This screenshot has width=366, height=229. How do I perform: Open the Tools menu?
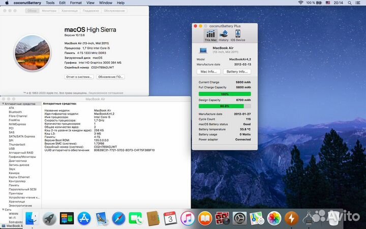[50, 3]
